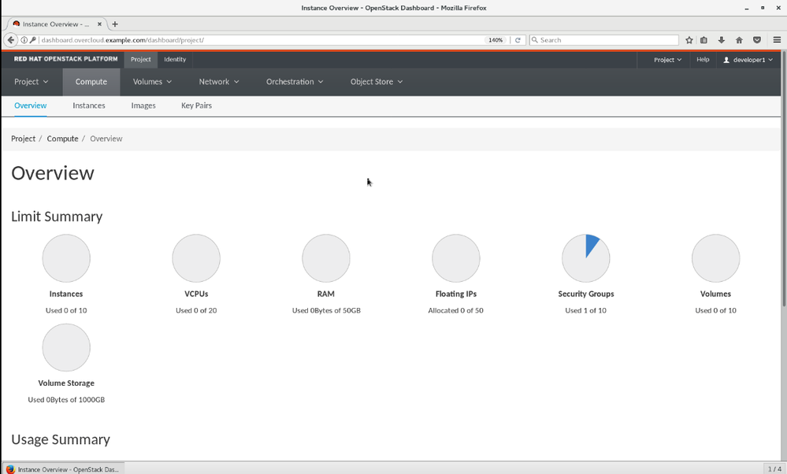The height and width of the screenshot is (474, 787).
Task: Open the Orchestration dropdown menu
Action: coord(295,82)
